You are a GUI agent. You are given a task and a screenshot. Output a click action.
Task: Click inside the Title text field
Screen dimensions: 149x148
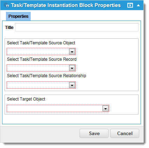coord(77,27)
